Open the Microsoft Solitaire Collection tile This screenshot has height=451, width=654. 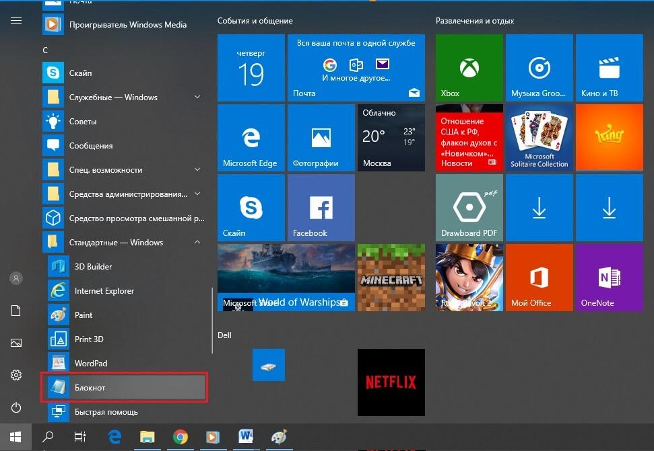[539, 138]
